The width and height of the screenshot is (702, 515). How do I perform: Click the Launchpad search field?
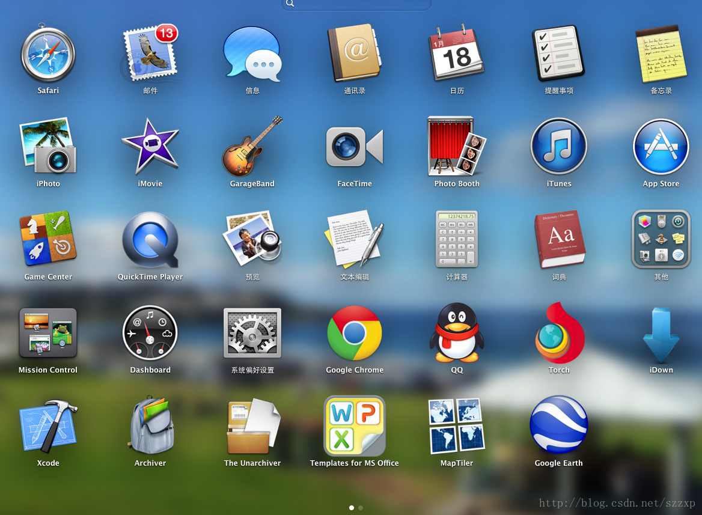click(356, 4)
